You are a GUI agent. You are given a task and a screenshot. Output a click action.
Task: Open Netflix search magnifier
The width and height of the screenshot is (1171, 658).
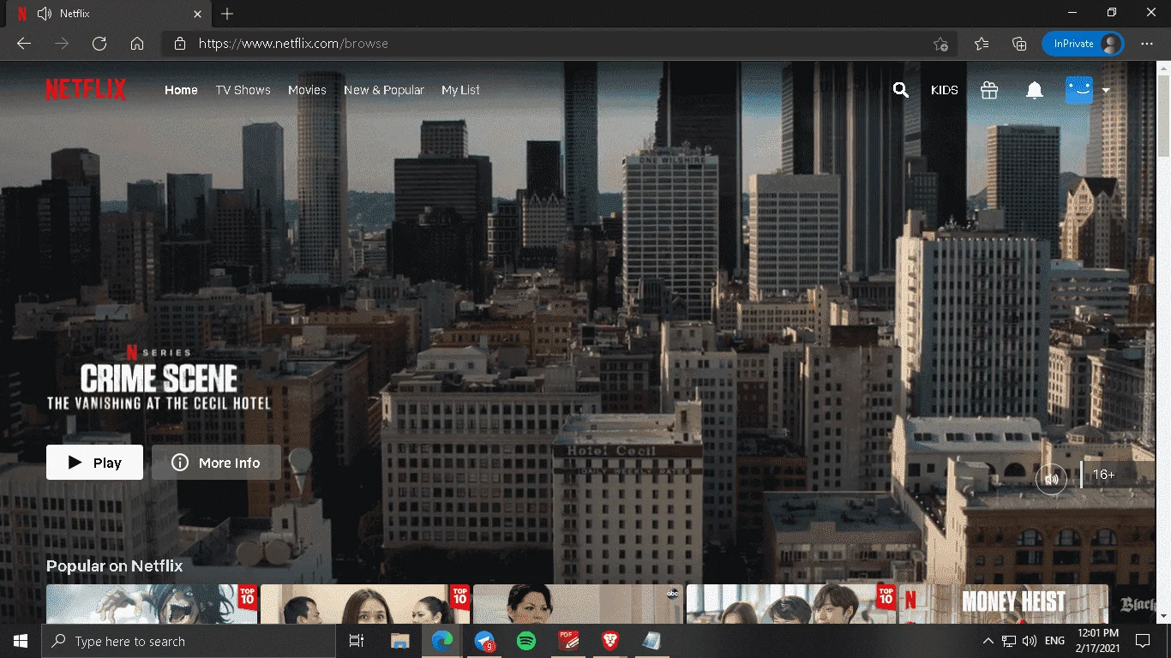[x=900, y=90]
